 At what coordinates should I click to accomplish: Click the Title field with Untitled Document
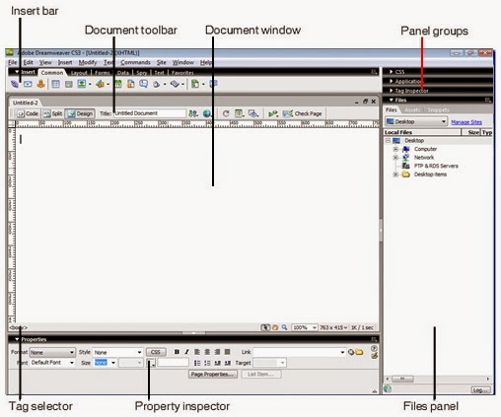150,113
